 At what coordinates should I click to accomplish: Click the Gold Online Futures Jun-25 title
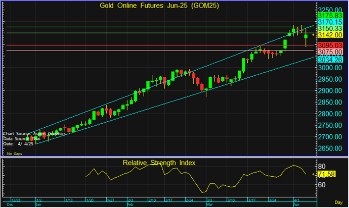tap(159, 6)
